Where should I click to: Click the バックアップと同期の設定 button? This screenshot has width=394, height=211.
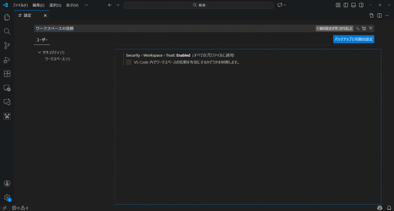[353, 39]
